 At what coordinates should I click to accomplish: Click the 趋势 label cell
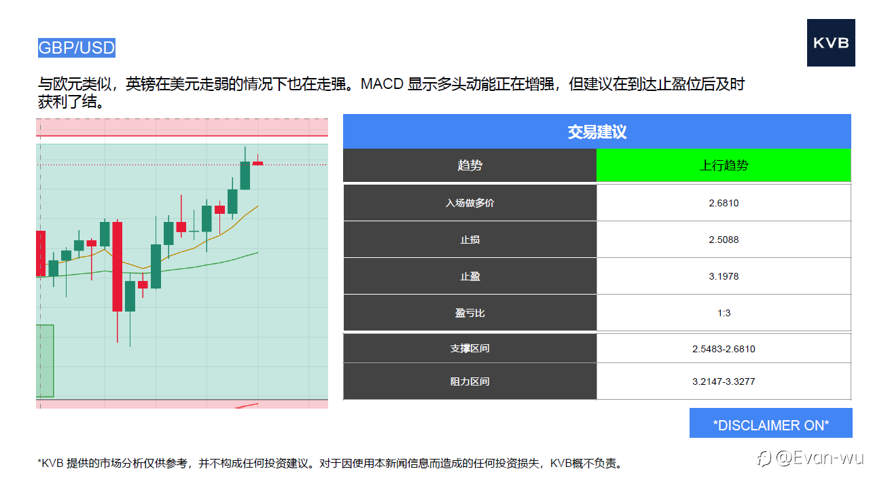coord(470,166)
